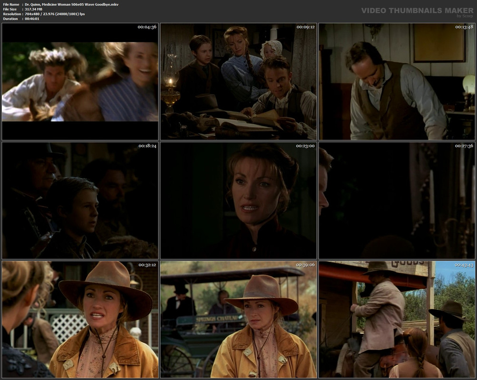Click the resolution value '704x480 / 23.976 (24000/1001) fps'
This screenshot has height=380, width=477.
55,14
